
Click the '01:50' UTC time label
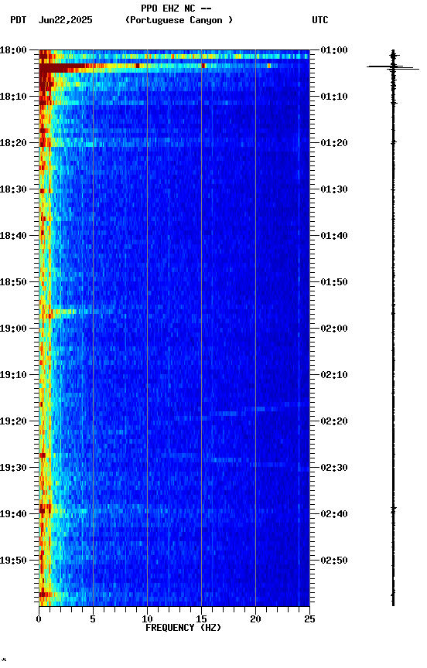(x=334, y=282)
